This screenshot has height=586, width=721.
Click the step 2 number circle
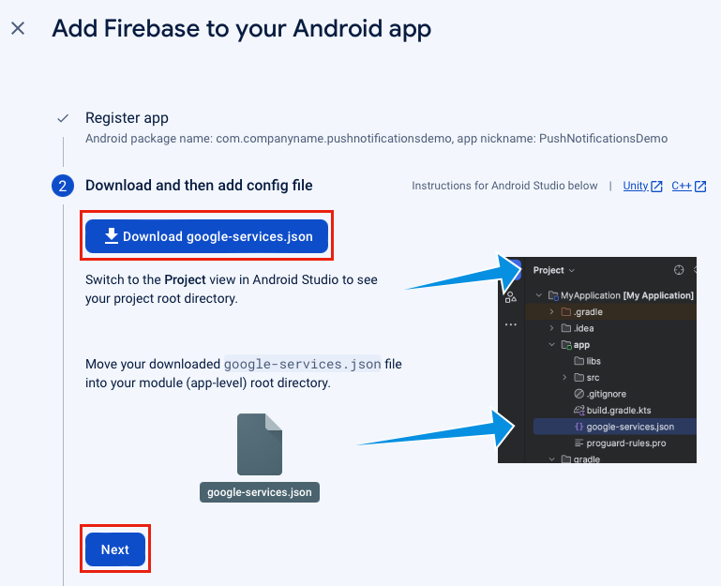coord(63,186)
